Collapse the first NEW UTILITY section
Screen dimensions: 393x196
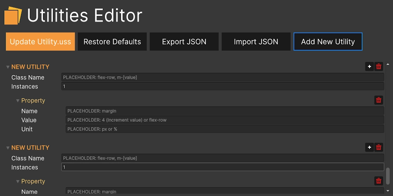coord(8,67)
